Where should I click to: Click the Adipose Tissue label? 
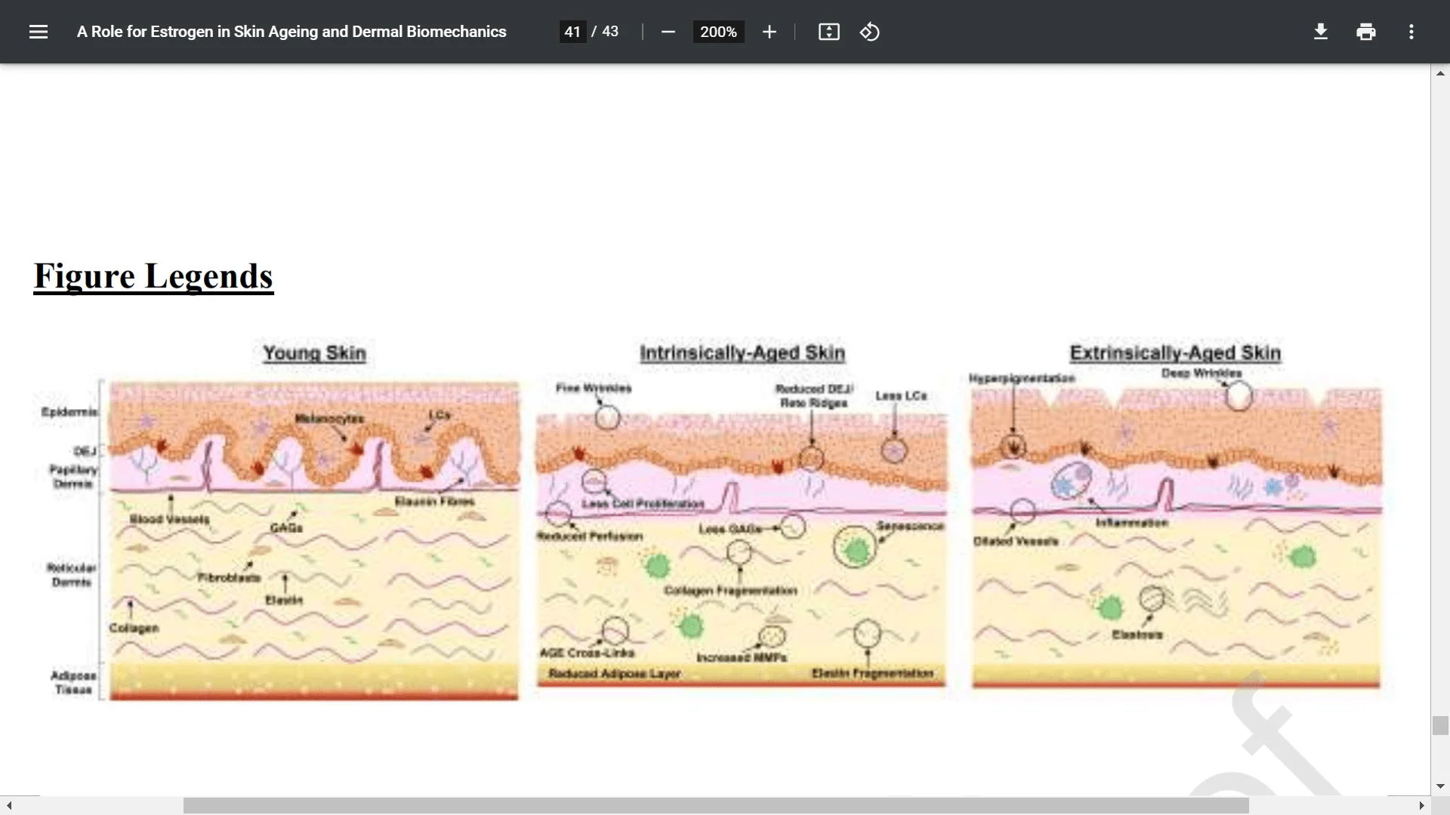(72, 682)
